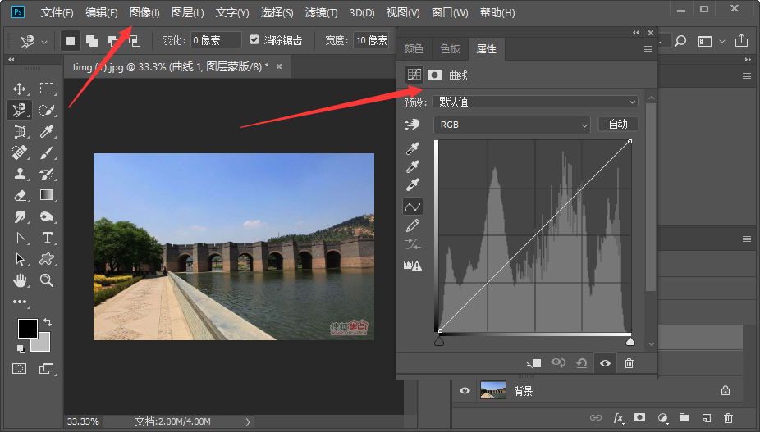The height and width of the screenshot is (432, 760).
Task: Open the 预设 default preset dropdown
Action: (x=535, y=102)
